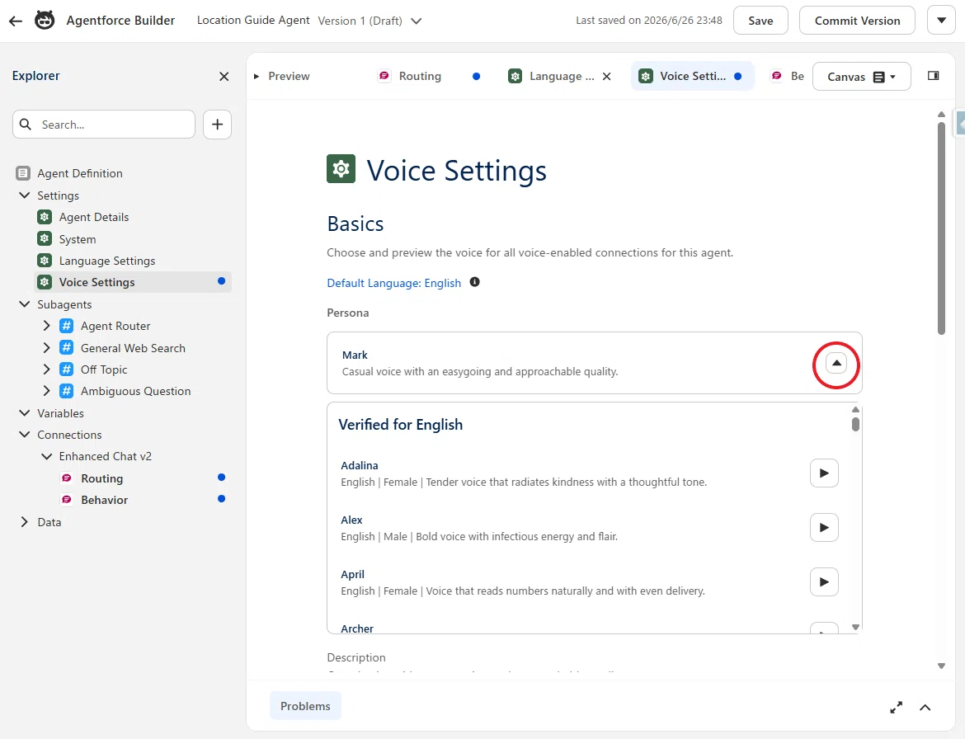Select the Voice Settings tab
Image resolution: width=965 pixels, height=739 pixels.
692,77
